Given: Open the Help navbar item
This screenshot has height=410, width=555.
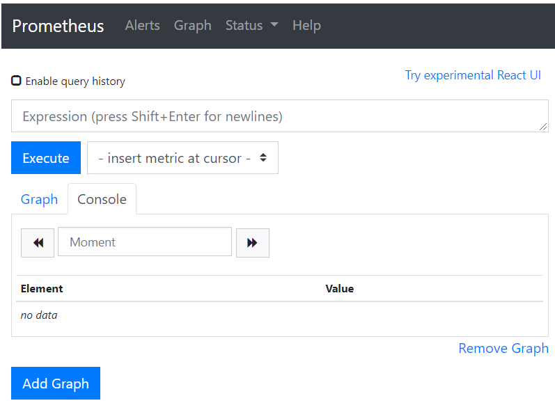Looking at the screenshot, I should tap(306, 26).
